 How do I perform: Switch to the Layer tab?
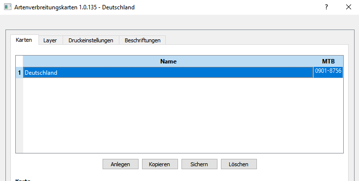(x=50, y=40)
